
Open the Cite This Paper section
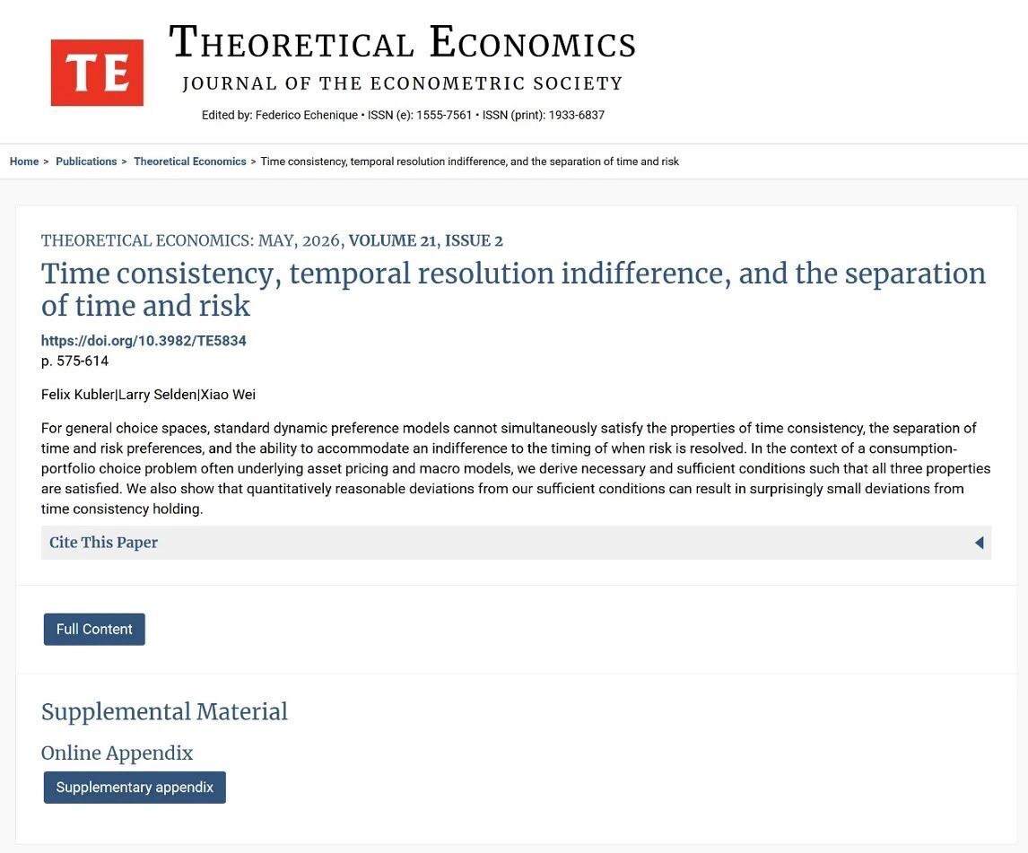pyautogui.click(x=516, y=543)
